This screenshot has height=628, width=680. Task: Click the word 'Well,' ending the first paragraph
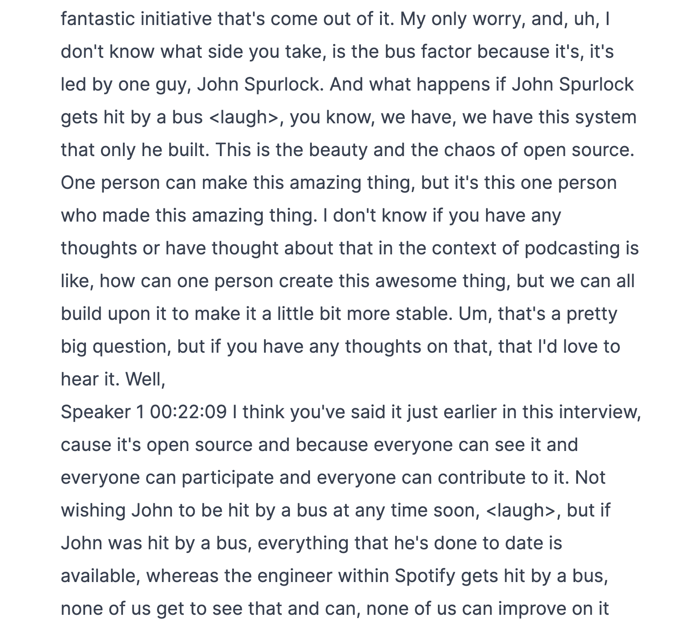coord(145,380)
